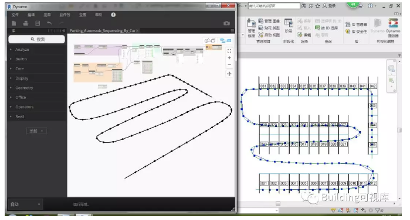This screenshot has width=410, height=220.
Task: Open the 编辑 menu in Dynamo
Action: [31, 15]
